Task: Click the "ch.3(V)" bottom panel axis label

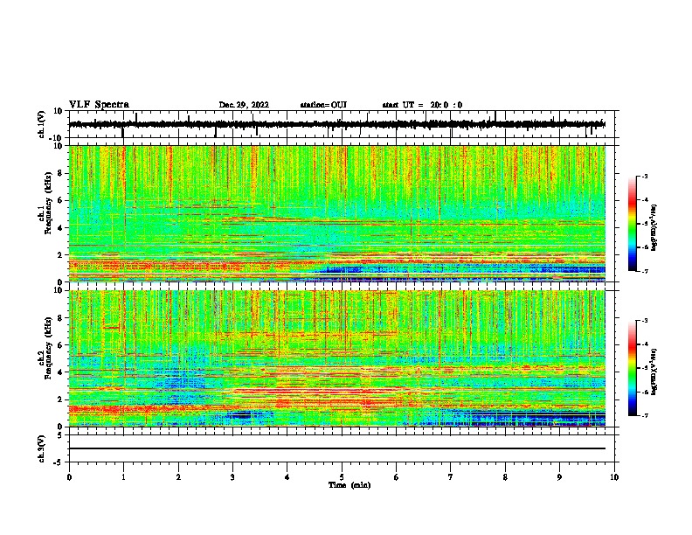Action: (x=41, y=448)
